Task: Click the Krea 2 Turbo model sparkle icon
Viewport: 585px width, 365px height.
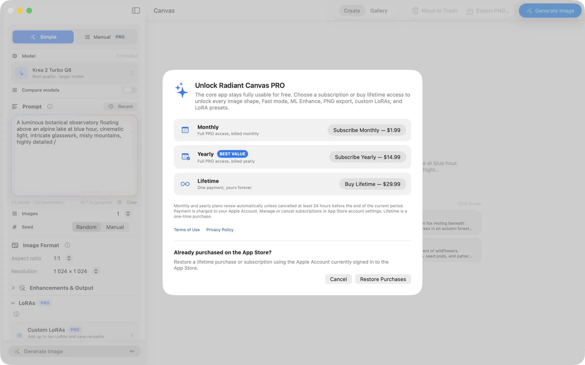Action: pyautogui.click(x=22, y=73)
